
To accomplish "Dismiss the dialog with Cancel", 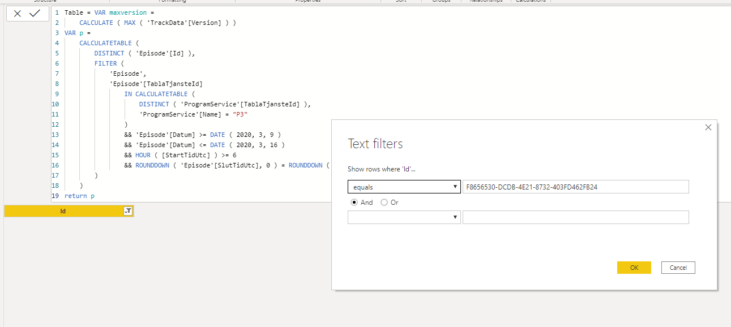I will [678, 268].
